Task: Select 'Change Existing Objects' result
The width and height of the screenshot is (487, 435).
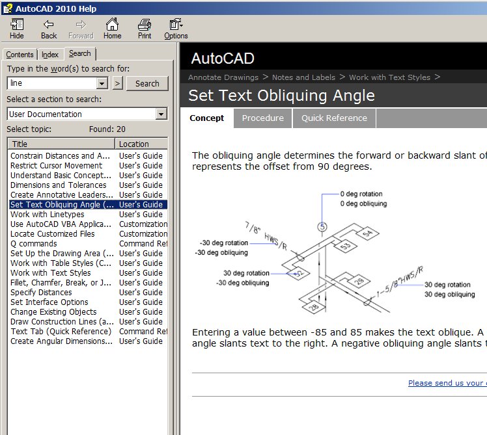Action: pyautogui.click(x=88, y=312)
